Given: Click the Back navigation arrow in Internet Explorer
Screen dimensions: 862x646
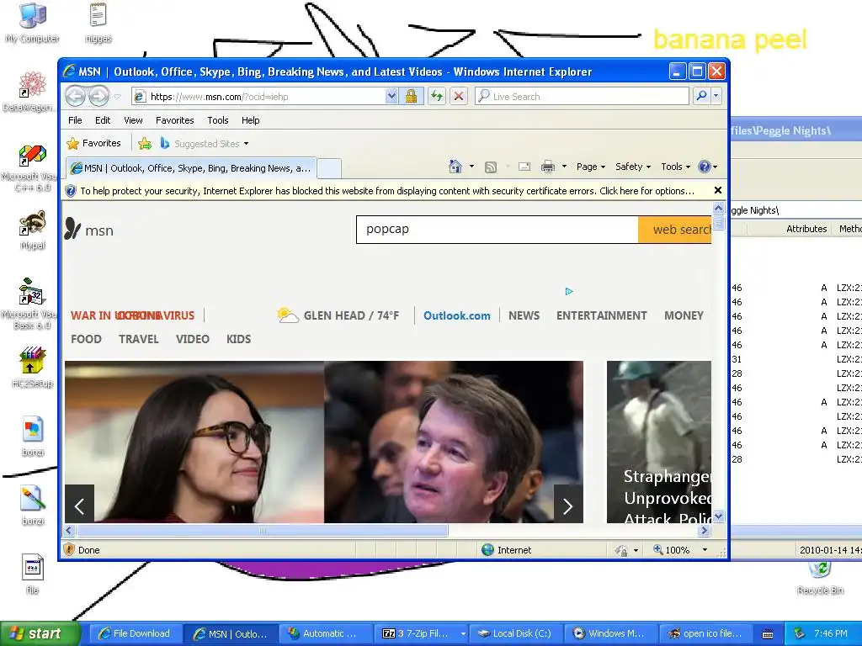Looking at the screenshot, I should click(x=75, y=97).
